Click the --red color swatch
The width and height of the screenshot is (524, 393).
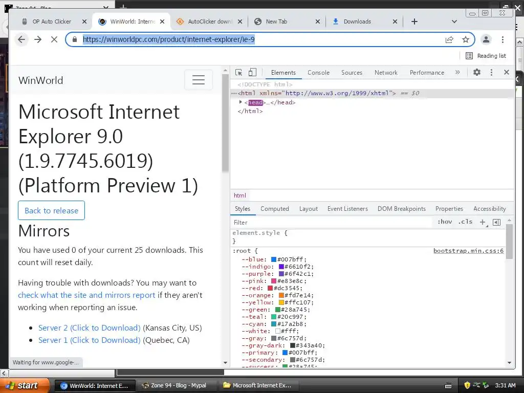point(270,288)
